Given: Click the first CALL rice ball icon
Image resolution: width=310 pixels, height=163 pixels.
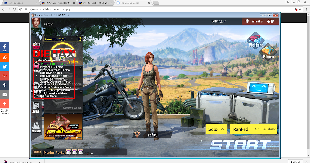Looking at the screenshot, I should (68, 152).
